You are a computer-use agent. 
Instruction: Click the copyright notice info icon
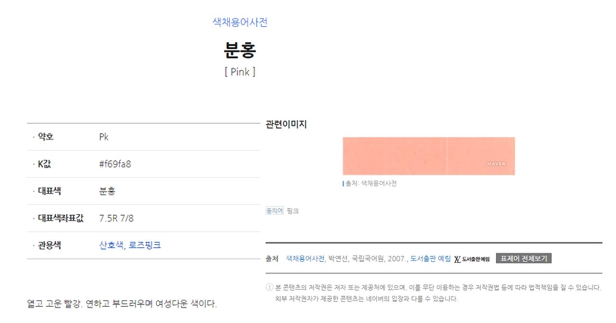click(269, 288)
